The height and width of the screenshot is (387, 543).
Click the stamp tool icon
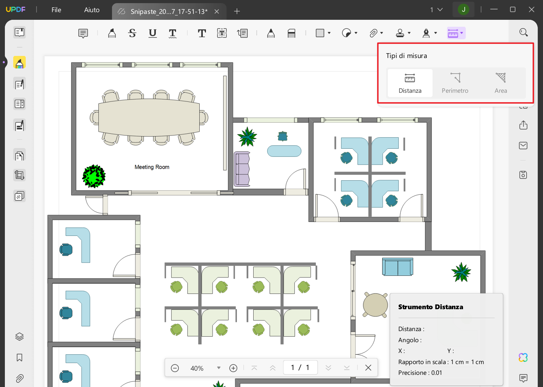click(400, 33)
